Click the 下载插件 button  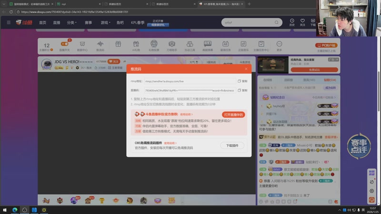click(232, 146)
